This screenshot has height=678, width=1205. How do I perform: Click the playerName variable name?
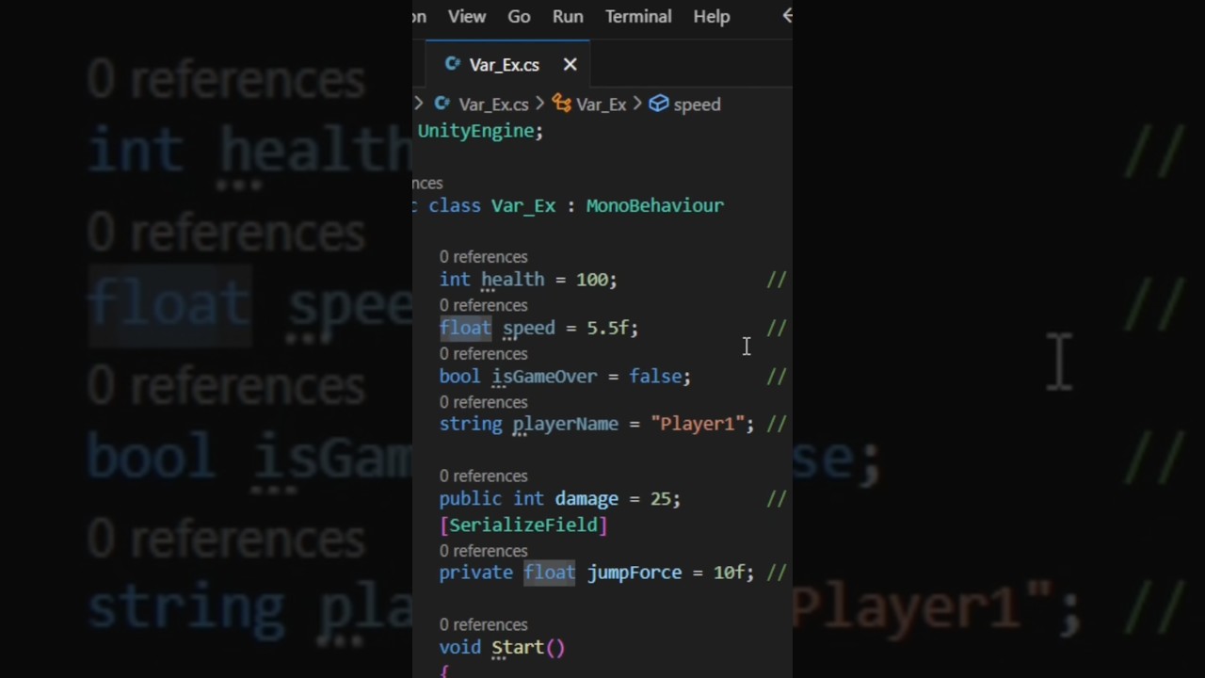point(566,424)
